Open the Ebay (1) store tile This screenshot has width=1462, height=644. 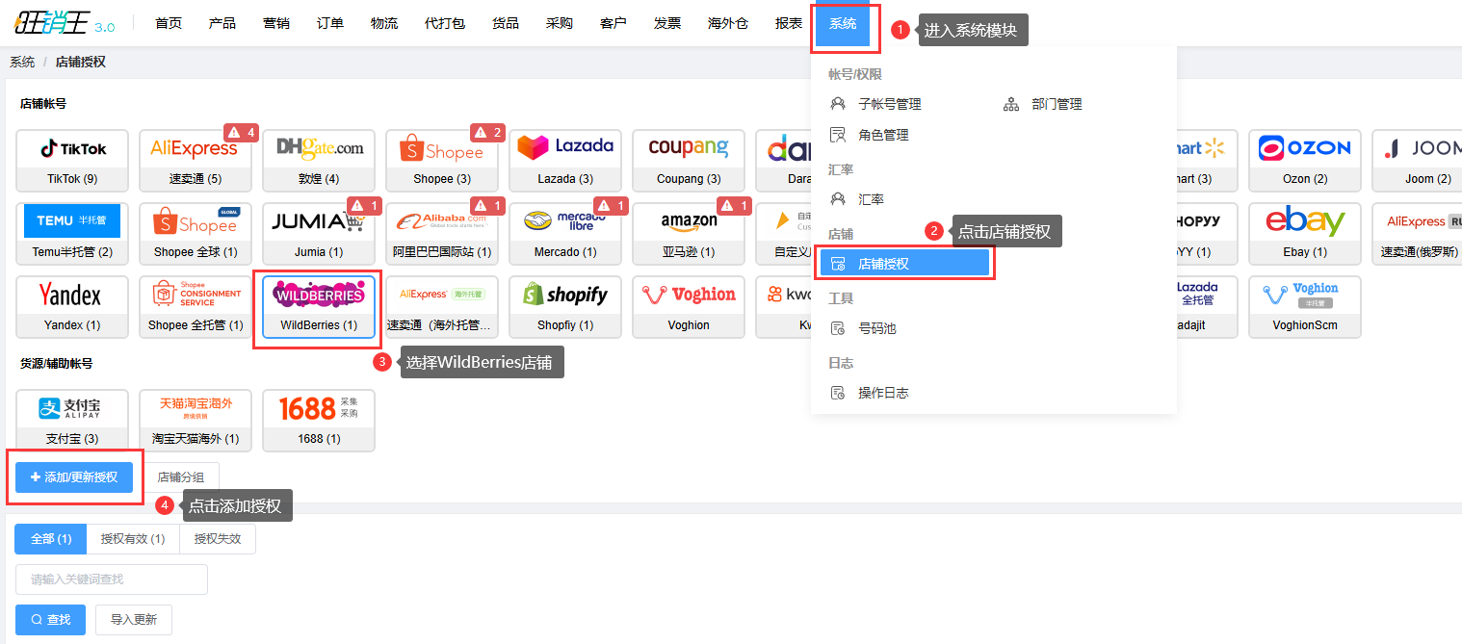1305,233
